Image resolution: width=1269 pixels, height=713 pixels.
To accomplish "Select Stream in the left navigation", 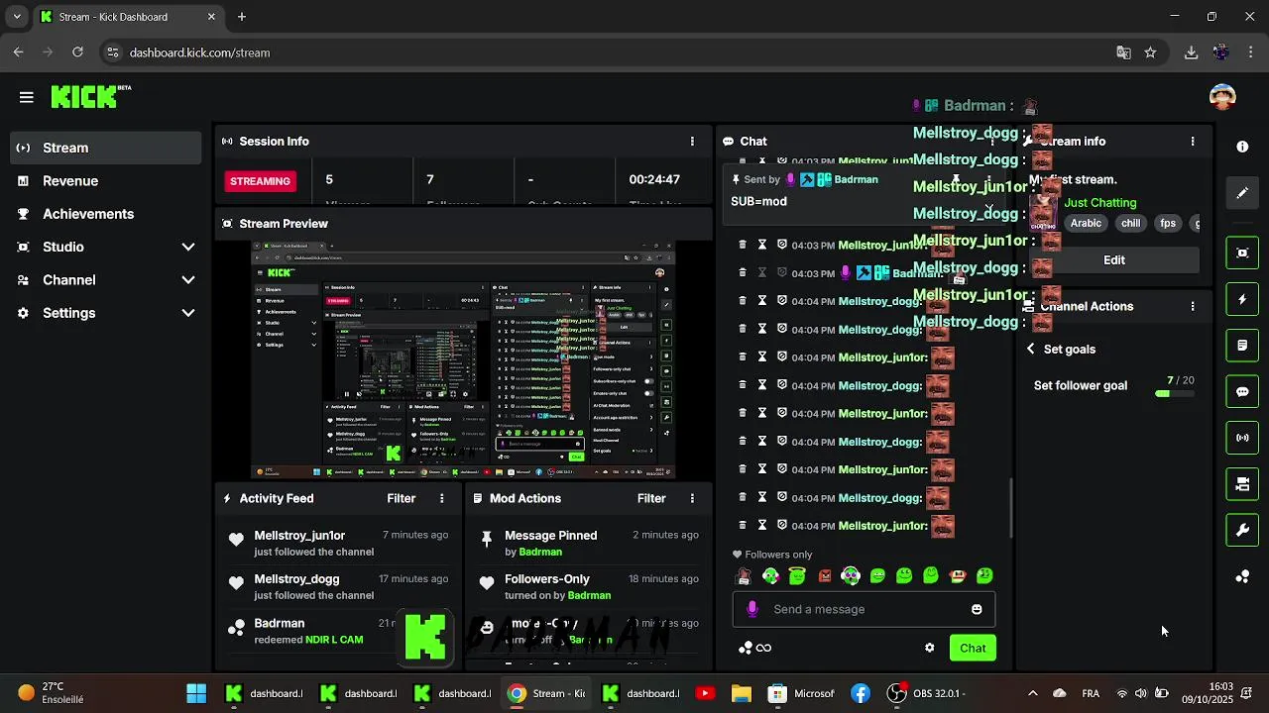I will coord(106,148).
